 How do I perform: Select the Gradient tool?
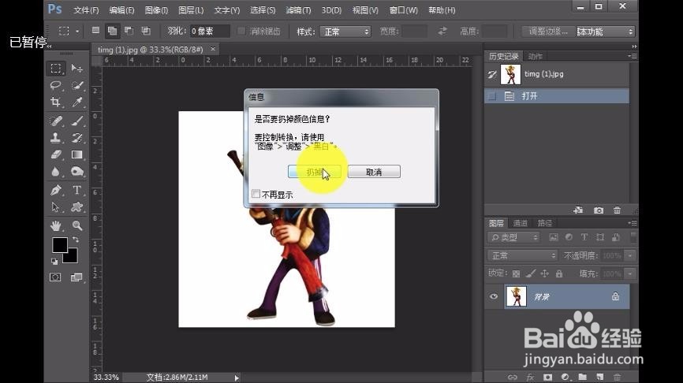tap(77, 154)
